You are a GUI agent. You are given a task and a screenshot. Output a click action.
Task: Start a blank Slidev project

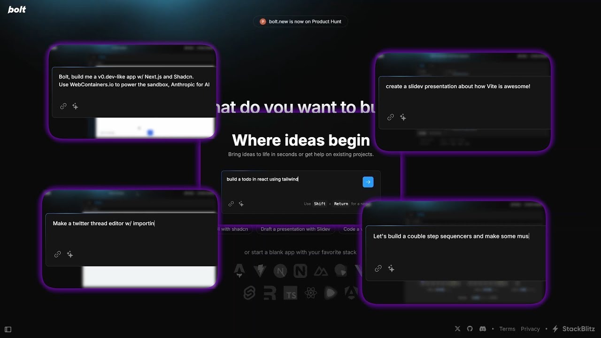341,270
